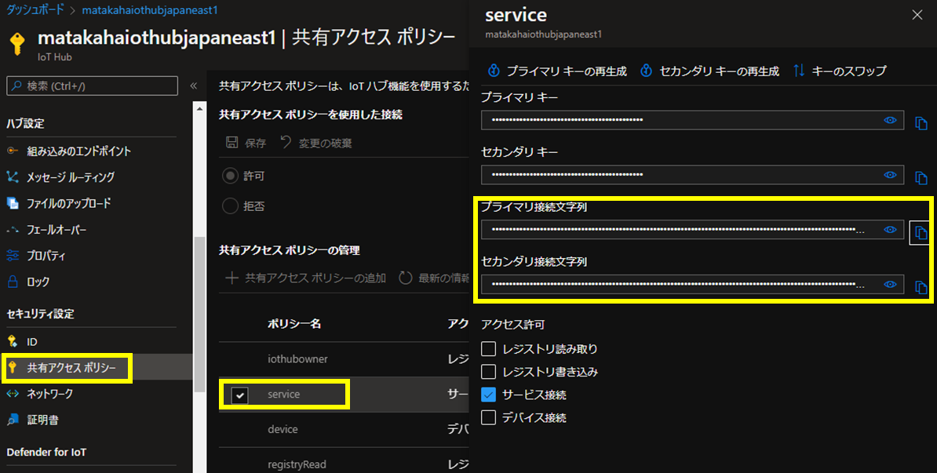Copy the secondary key (セカンダリ キー) to clipboard

(921, 178)
